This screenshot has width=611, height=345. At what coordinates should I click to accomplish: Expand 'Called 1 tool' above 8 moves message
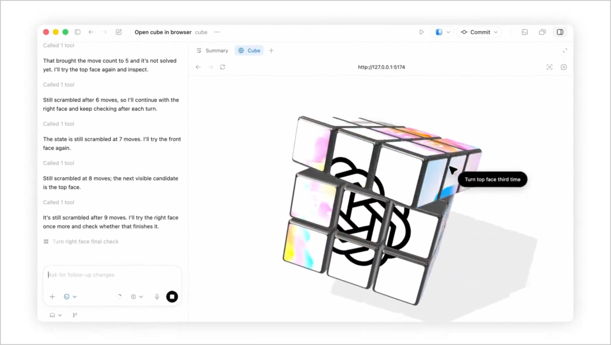click(58, 163)
